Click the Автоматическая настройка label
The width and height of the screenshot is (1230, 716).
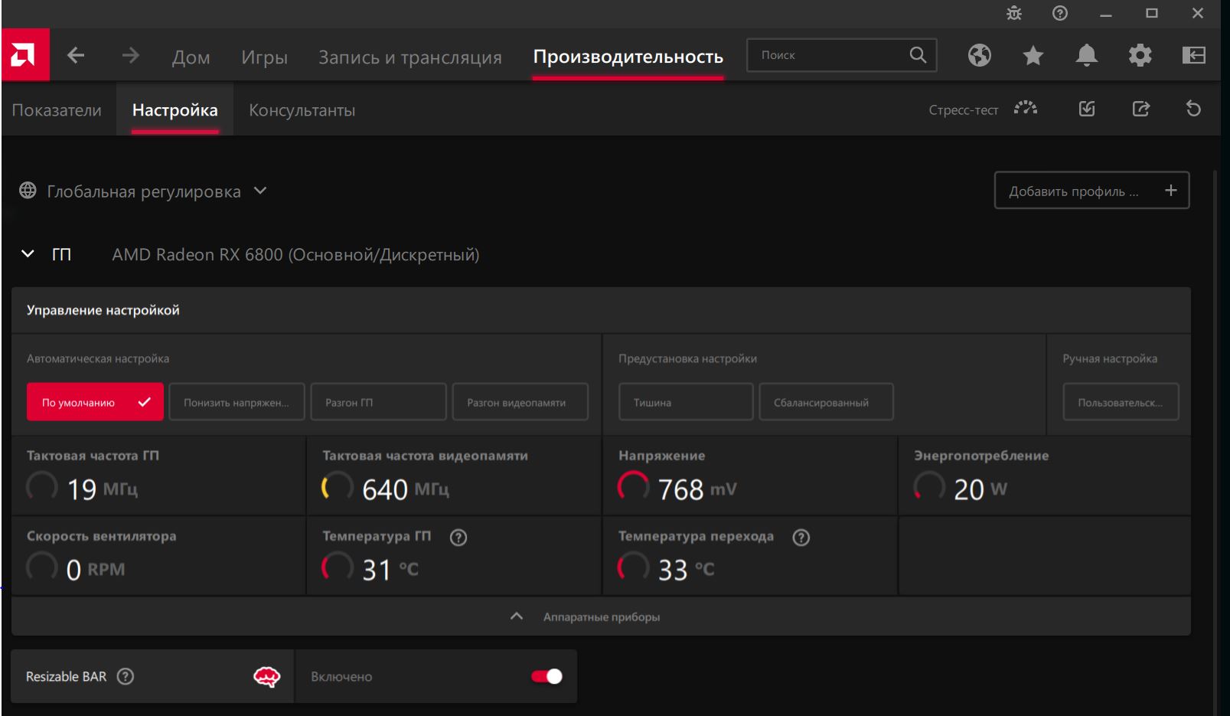tap(98, 358)
